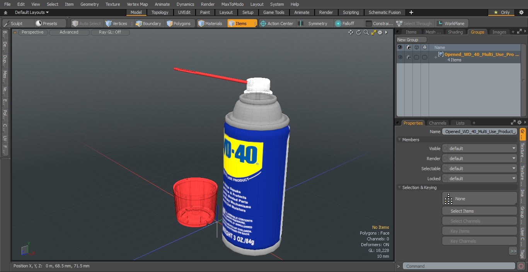
Task: Switch to Polygons selection mode
Action: click(179, 24)
